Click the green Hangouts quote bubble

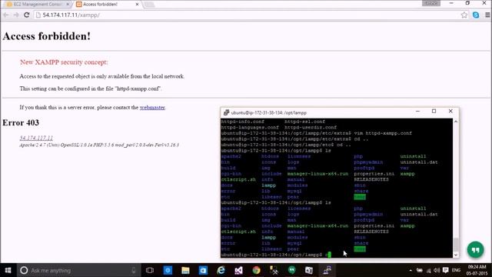(x=475, y=249)
